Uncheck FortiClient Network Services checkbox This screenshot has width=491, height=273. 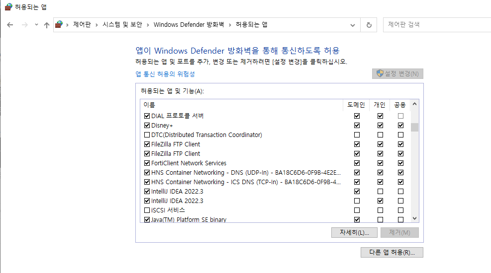pyautogui.click(x=147, y=163)
